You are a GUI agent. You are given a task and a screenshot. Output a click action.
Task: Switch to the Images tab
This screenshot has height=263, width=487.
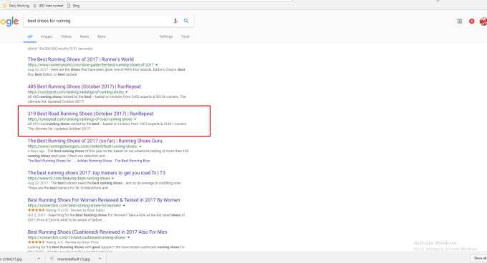point(47,36)
